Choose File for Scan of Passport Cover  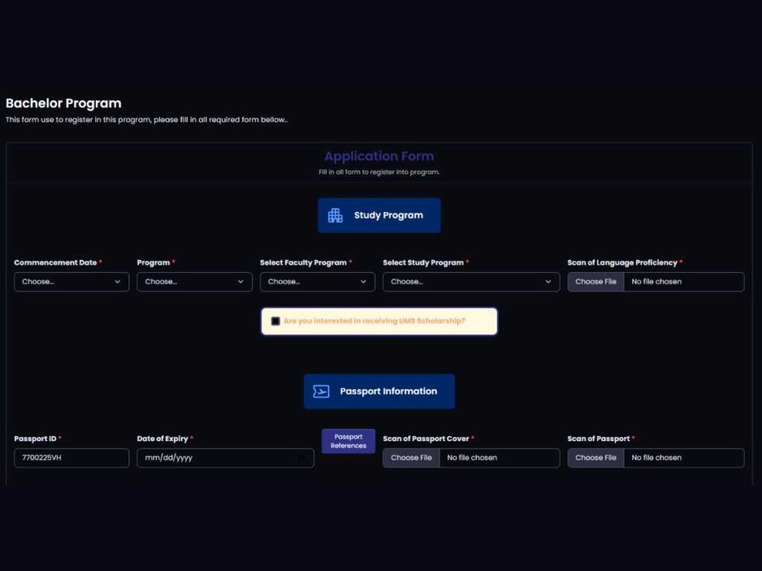[x=411, y=458]
